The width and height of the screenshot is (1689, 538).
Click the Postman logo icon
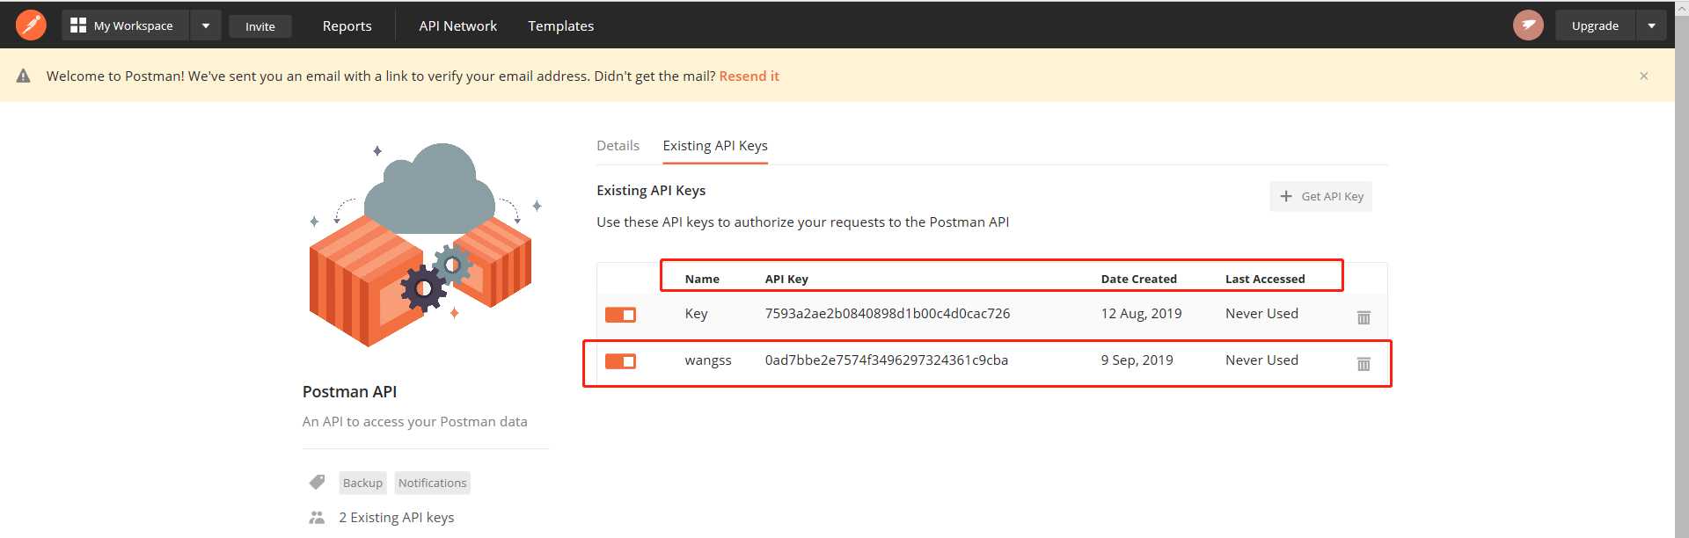coord(31,25)
